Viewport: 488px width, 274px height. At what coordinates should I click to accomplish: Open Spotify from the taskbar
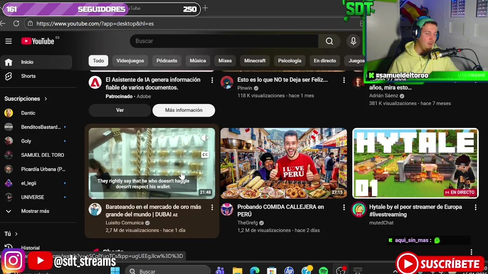323,271
